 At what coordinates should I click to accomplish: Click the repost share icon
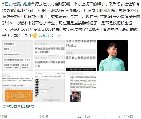(39, 116)
